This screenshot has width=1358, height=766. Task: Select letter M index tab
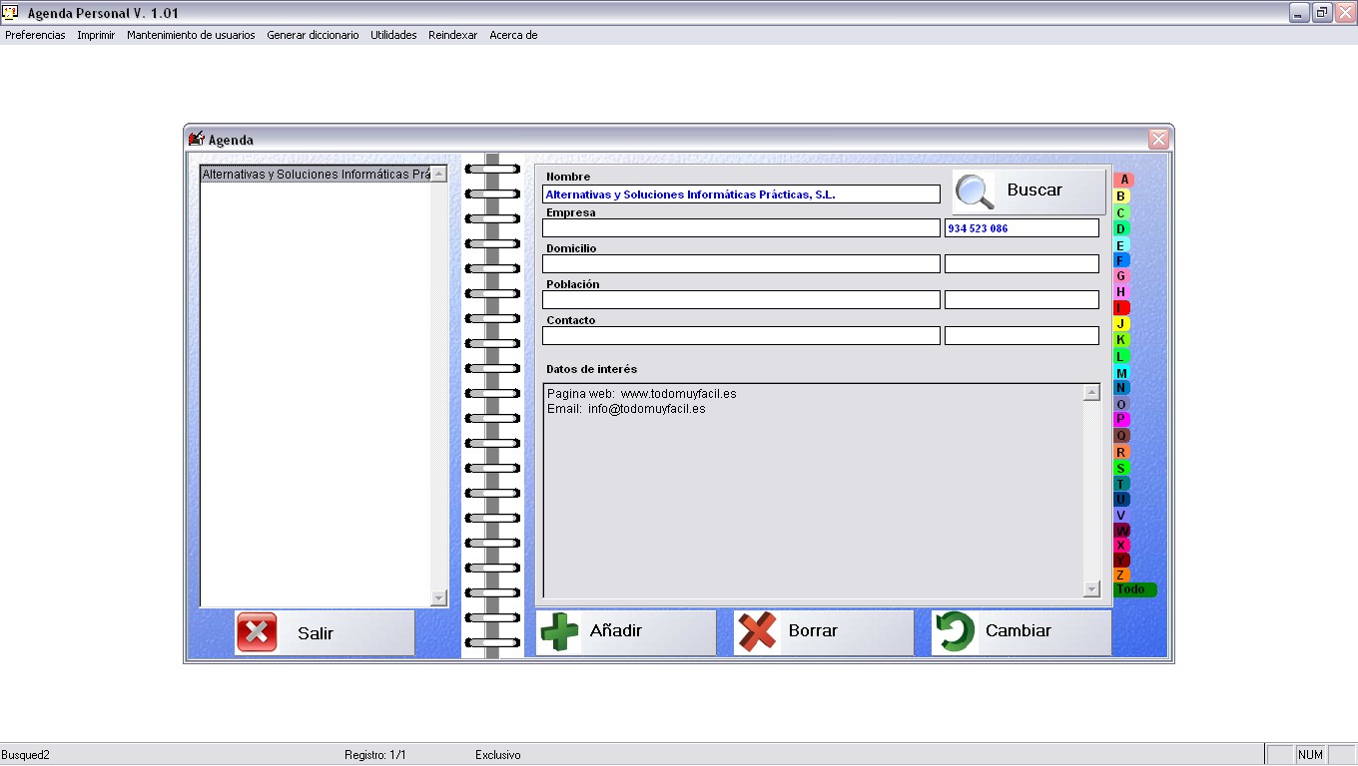pyautogui.click(x=1121, y=372)
